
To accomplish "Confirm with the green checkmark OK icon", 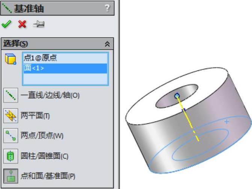I will coord(6,24).
